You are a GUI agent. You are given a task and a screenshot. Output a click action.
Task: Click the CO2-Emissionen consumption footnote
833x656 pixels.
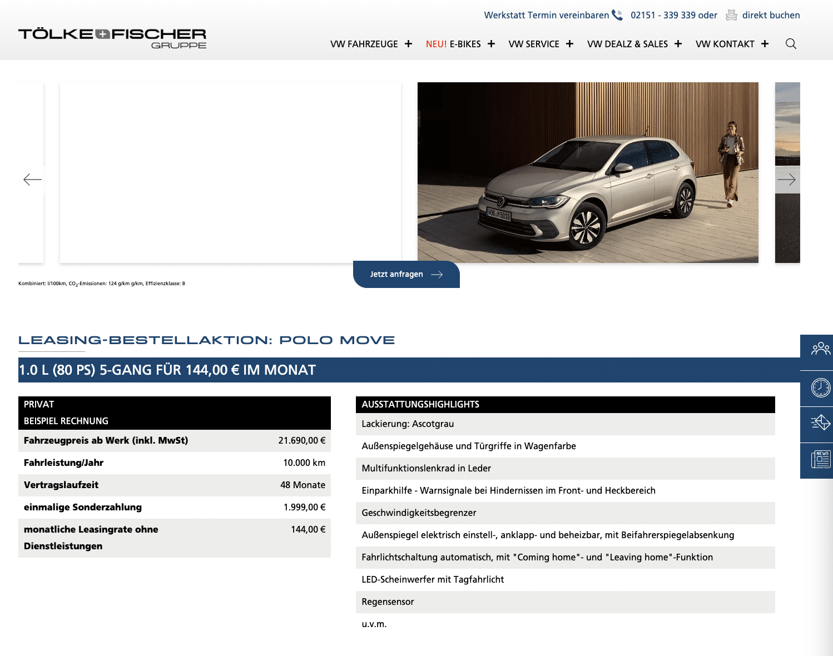click(x=102, y=284)
